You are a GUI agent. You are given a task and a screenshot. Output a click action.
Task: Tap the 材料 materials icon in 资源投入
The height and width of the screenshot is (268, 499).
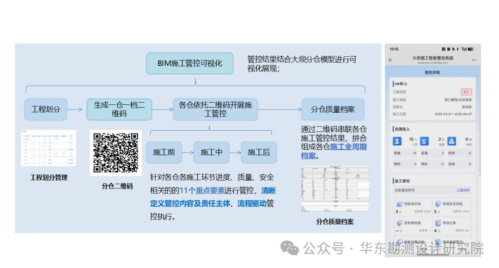(451, 140)
